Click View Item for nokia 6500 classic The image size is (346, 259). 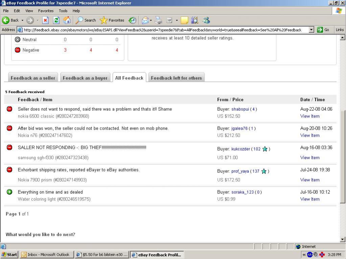tap(310, 116)
